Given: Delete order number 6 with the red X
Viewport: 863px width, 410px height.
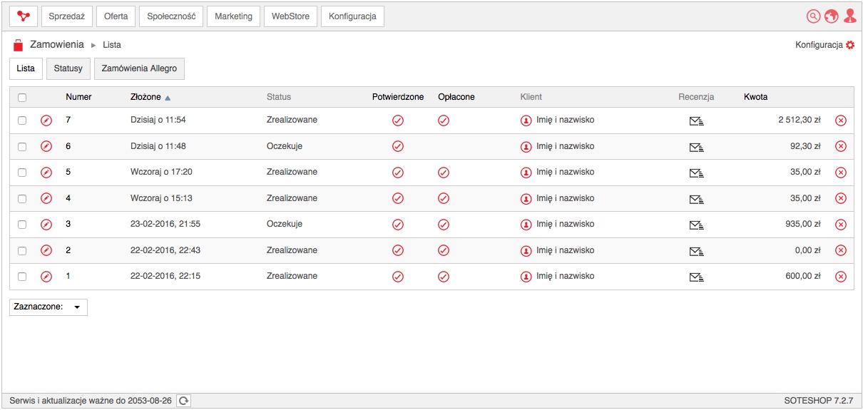Looking at the screenshot, I should point(840,146).
